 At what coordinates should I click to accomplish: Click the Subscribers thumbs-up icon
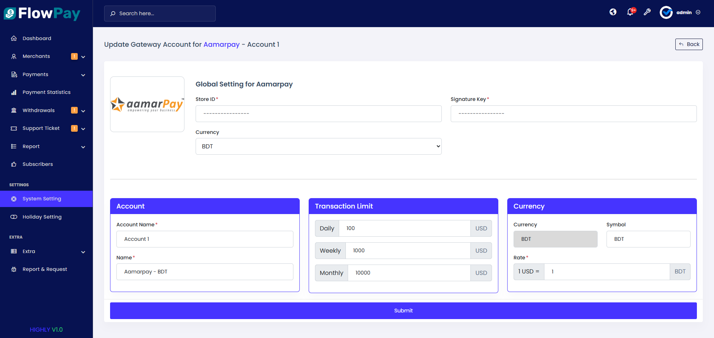pos(14,164)
